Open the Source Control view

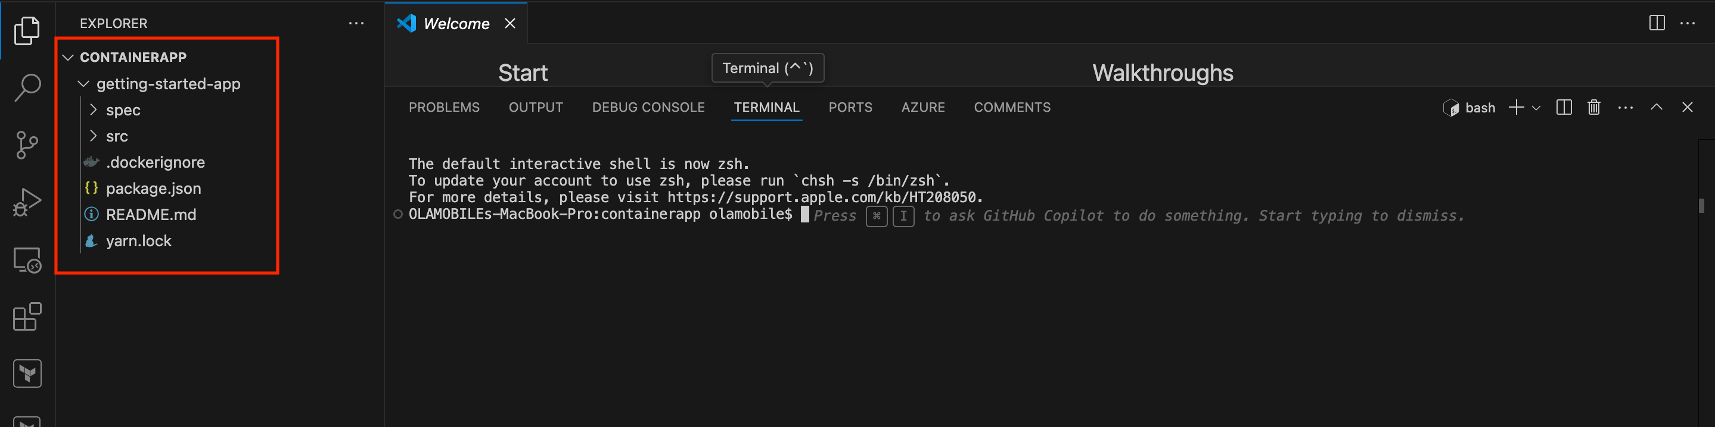click(27, 145)
